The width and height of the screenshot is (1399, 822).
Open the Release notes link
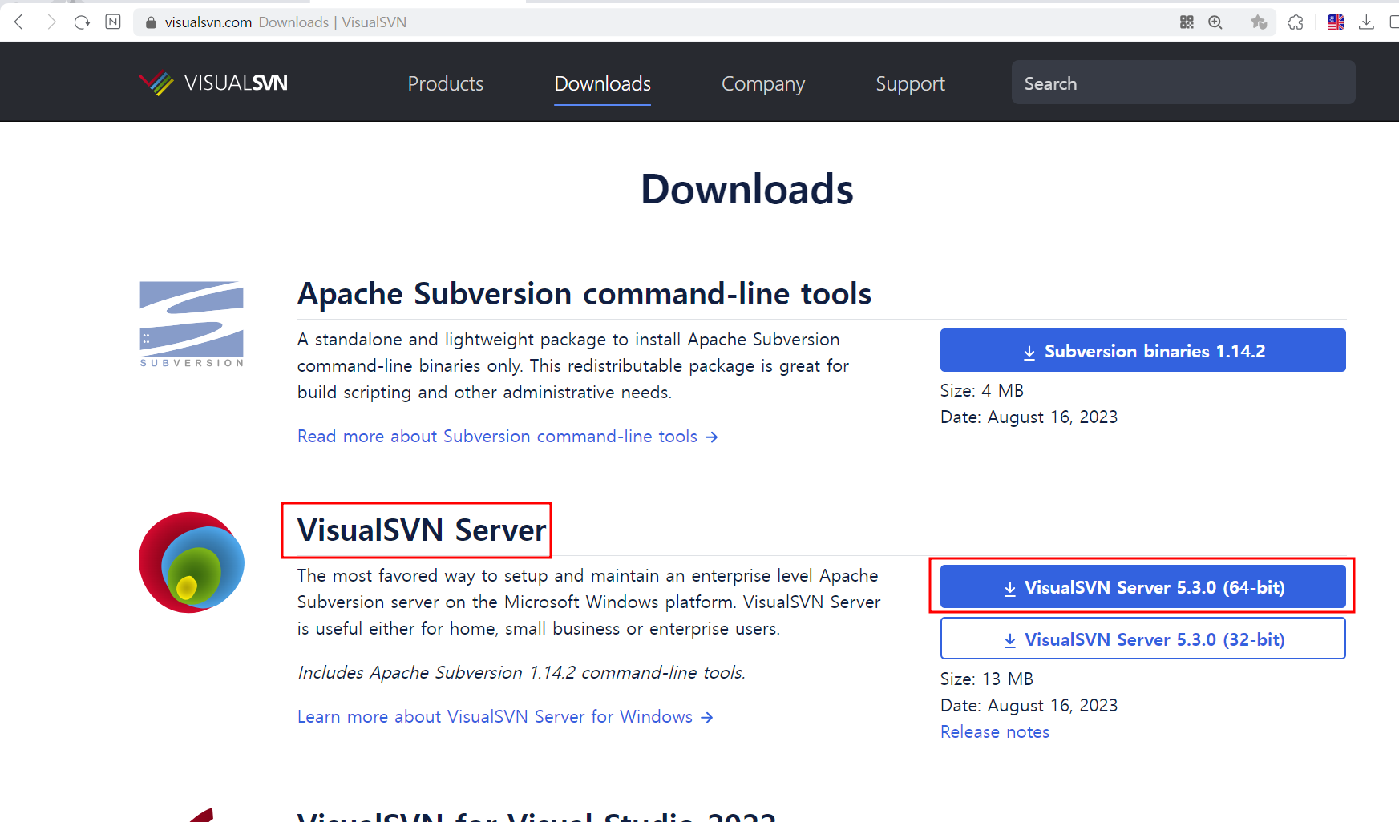pyautogui.click(x=995, y=731)
